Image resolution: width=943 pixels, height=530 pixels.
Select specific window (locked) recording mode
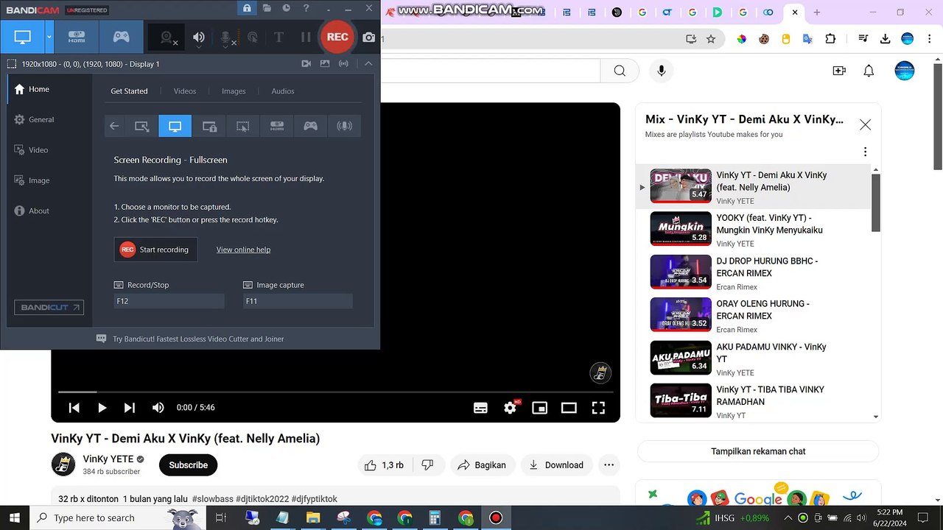click(x=209, y=126)
